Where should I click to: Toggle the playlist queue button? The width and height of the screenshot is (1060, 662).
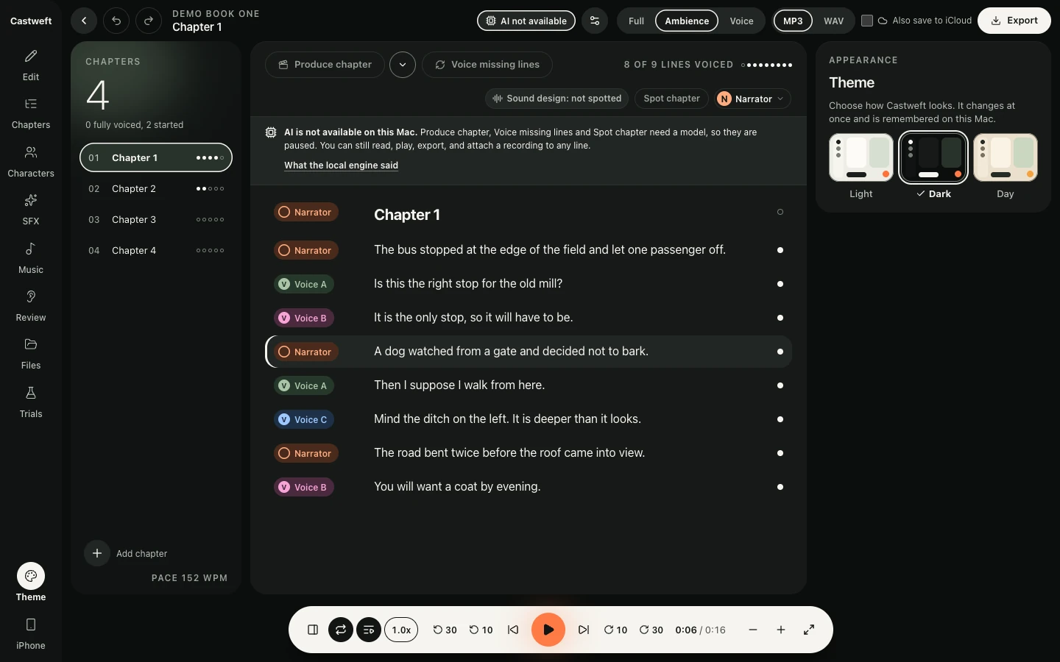click(369, 630)
